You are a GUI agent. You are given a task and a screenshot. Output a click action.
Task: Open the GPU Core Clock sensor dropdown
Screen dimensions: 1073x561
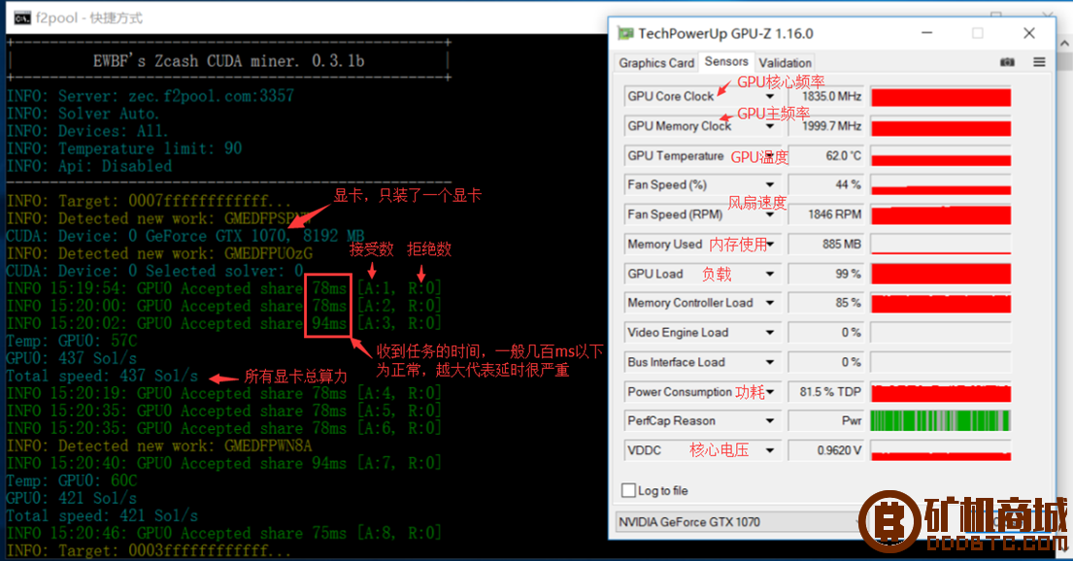coord(770,96)
